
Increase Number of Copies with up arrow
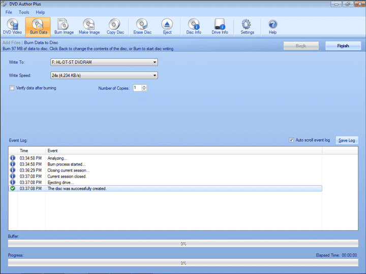pos(144,86)
